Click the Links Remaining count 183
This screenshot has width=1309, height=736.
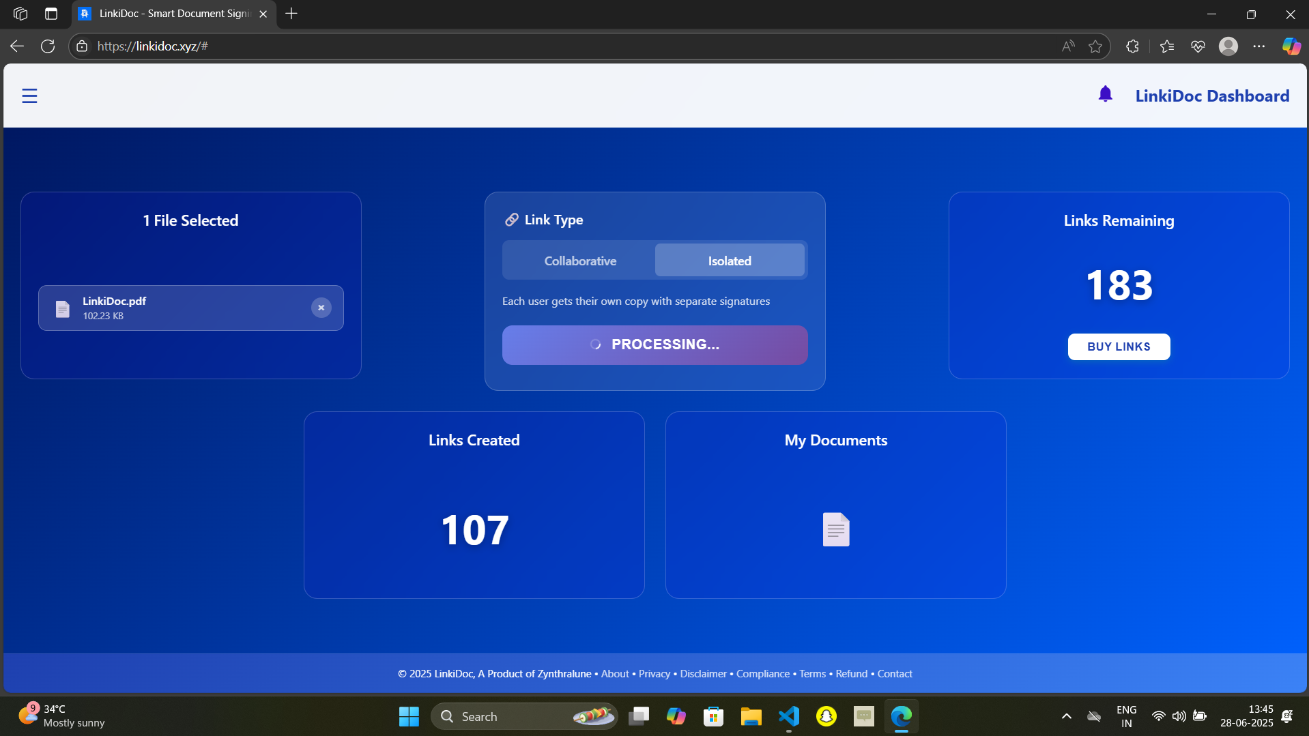[x=1119, y=285]
